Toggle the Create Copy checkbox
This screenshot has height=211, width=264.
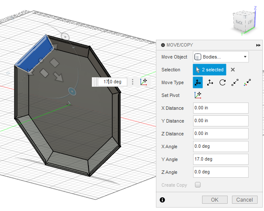click(198, 185)
